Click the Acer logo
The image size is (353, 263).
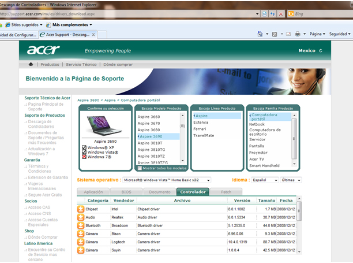43,50
